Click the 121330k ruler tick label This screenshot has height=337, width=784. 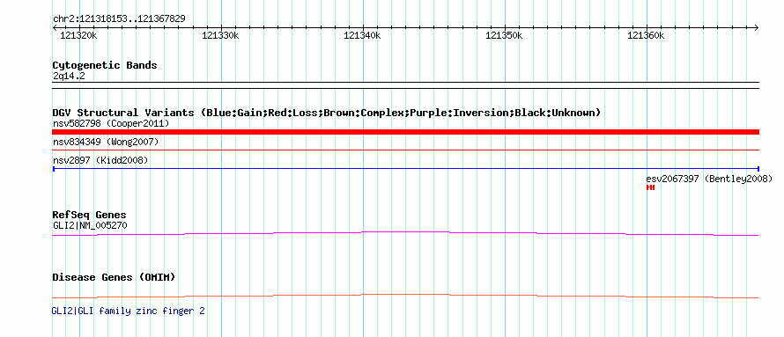220,36
